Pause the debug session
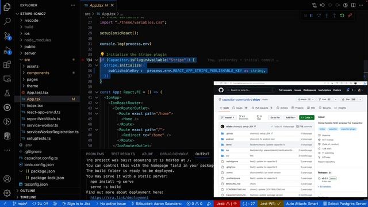The image size is (368, 207). point(311,16)
